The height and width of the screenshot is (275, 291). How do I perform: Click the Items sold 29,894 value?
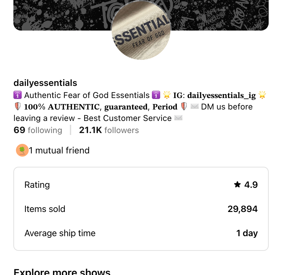[243, 209]
